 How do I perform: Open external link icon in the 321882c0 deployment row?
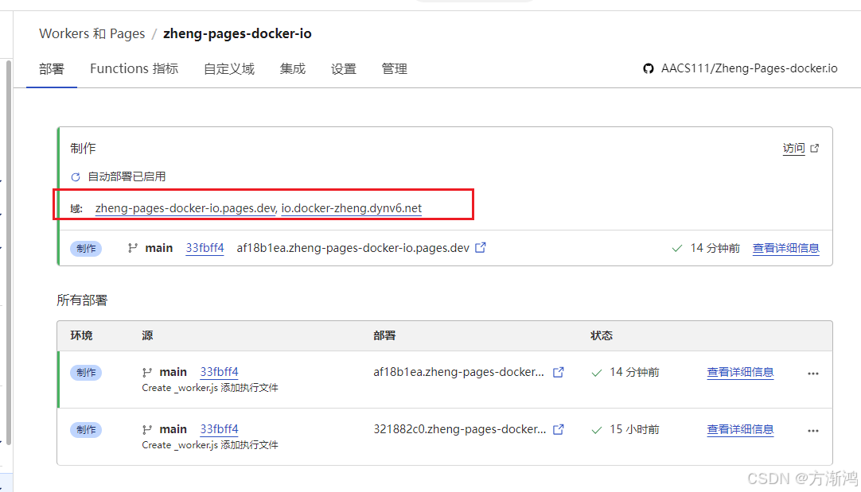point(559,429)
